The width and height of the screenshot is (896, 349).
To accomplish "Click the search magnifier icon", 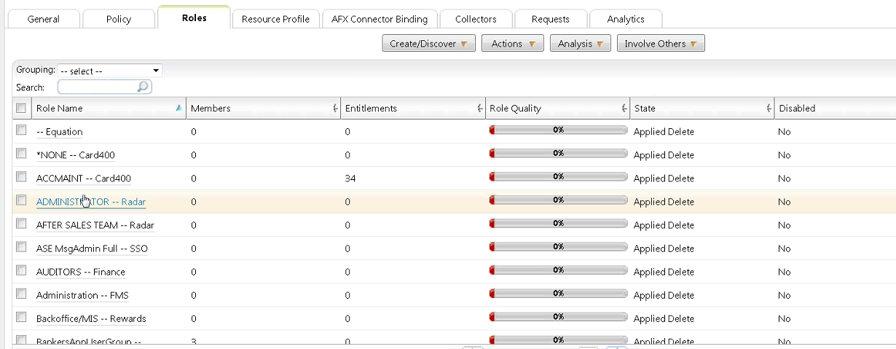I will [143, 87].
